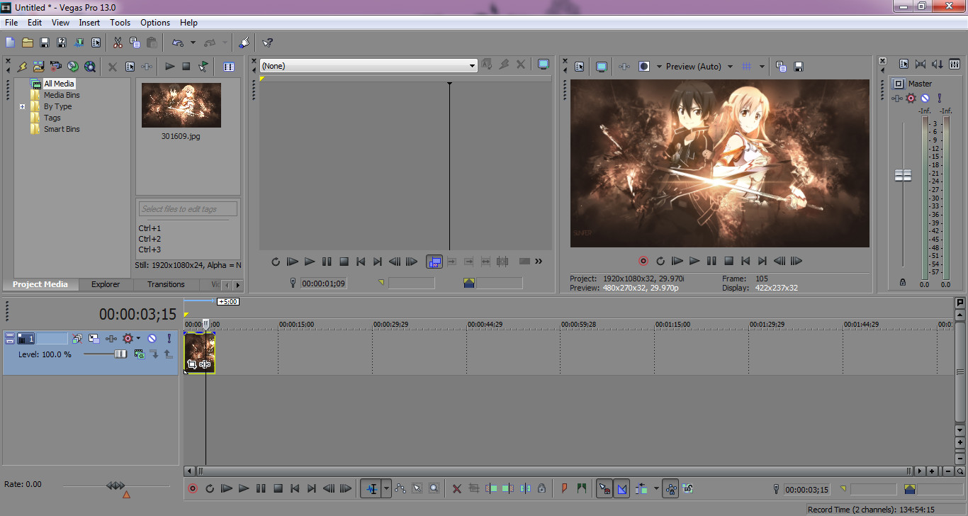The image size is (968, 516).
Task: Open Overlays dropdown arrow in preview window
Action: tap(762, 67)
